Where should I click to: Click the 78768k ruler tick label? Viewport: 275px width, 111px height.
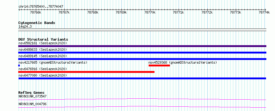(x=93, y=12)
